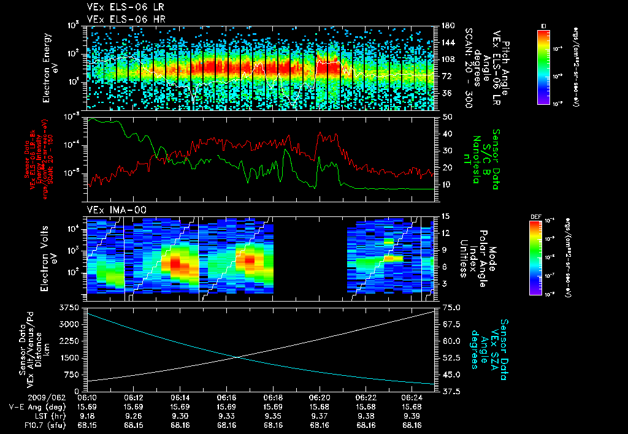
Task: Click the DEF color scale bar
Action: tap(536, 257)
